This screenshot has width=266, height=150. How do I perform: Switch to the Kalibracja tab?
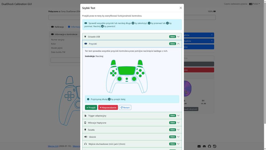57,27
